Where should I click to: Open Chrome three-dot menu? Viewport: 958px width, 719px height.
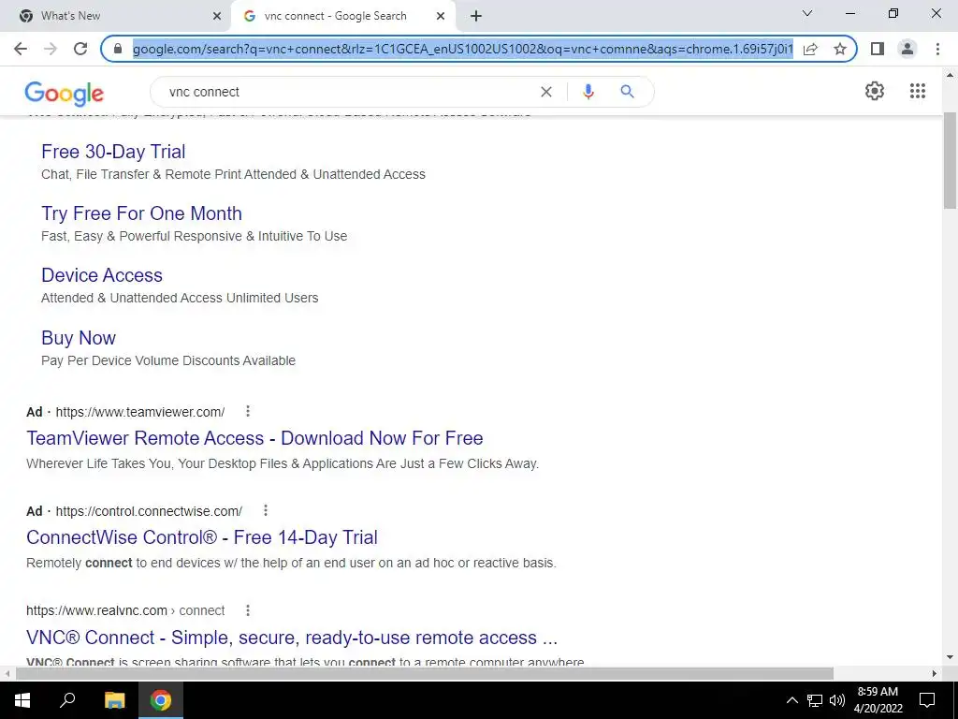click(937, 49)
